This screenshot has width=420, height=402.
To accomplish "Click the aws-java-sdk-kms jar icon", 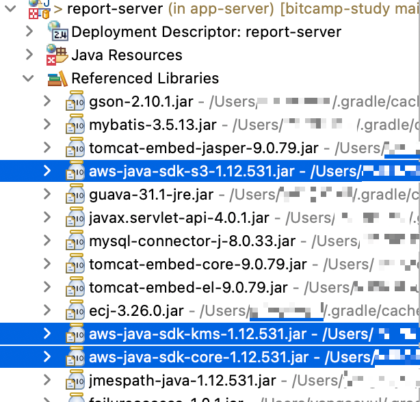I will coord(75,333).
